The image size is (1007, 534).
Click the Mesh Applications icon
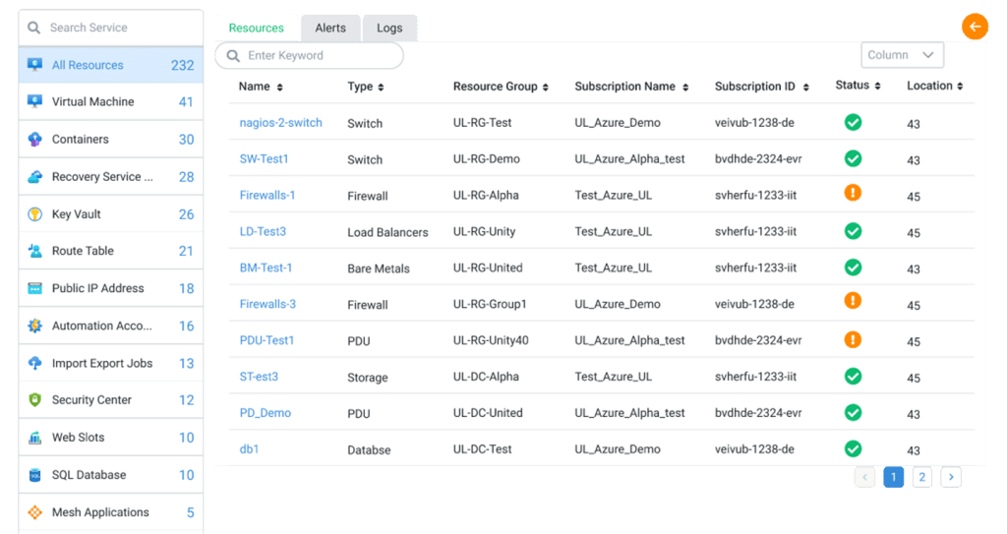coord(34,512)
